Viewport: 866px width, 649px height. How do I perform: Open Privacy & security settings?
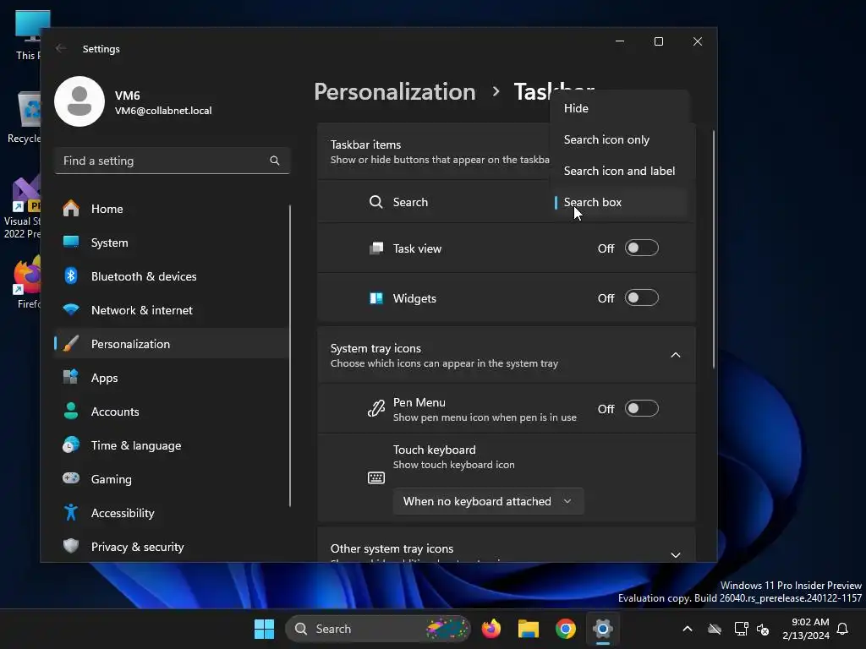(171, 547)
